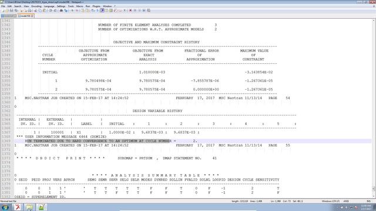Viewport: 376px width, 211px height.
Task: Open the View menu
Action: click(x=26, y=6)
